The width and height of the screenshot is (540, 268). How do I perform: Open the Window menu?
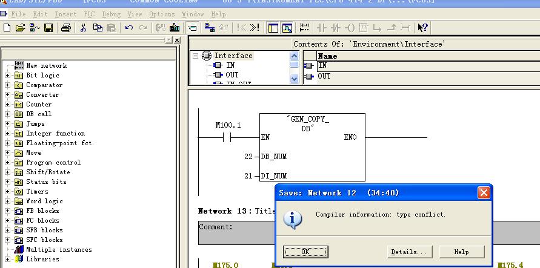coord(193,15)
